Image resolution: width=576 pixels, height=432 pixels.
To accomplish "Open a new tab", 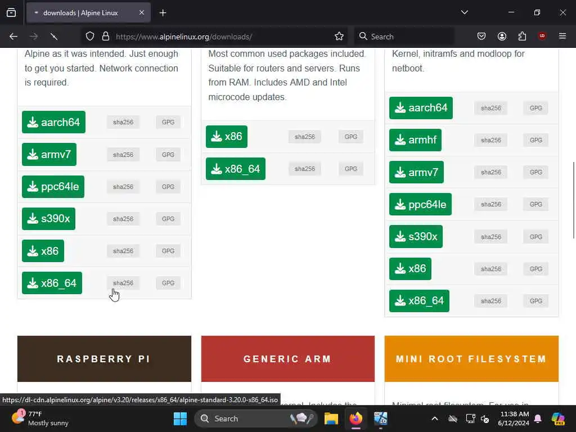I will [163, 13].
